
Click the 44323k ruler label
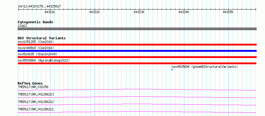pos(139,12)
